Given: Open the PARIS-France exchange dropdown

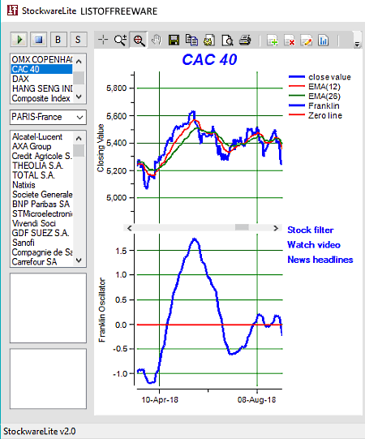Looking at the screenshot, I should pyautogui.click(x=48, y=117).
